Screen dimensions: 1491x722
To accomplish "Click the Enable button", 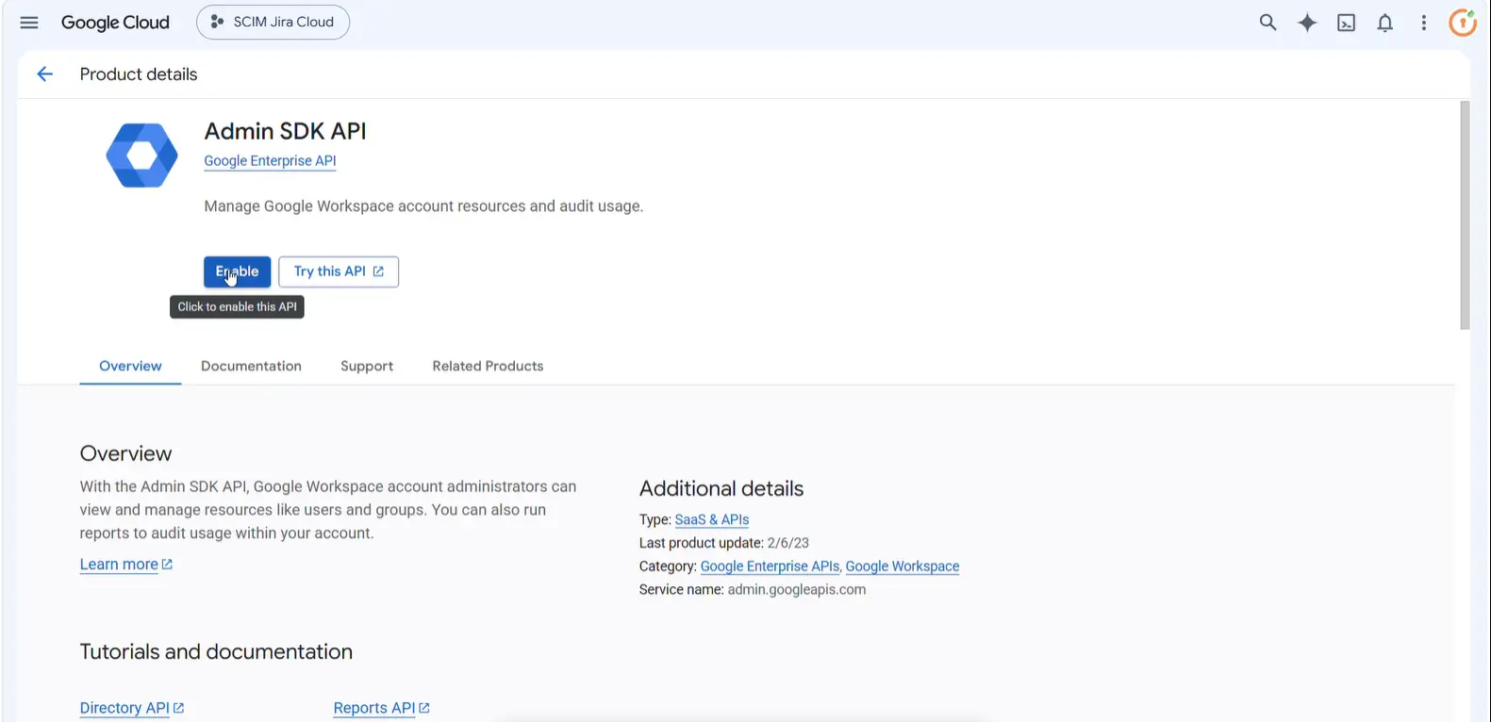I will click(237, 271).
